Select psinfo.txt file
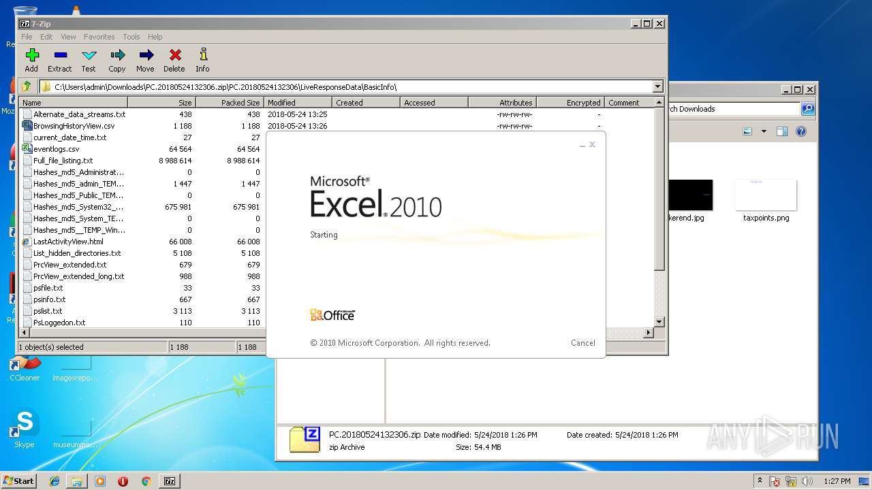Screen dimensions: 872x490 [x=49, y=299]
